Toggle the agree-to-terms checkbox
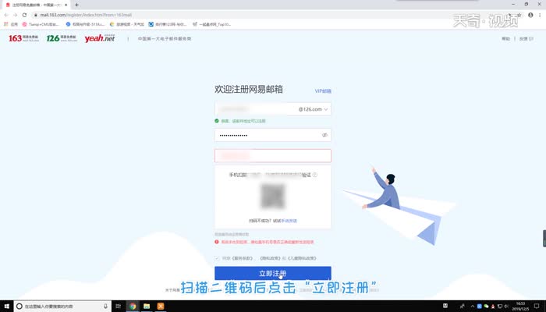Viewport: 546px width, 312px height. point(217,258)
